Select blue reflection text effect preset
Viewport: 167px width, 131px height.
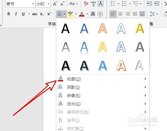pos(84,48)
